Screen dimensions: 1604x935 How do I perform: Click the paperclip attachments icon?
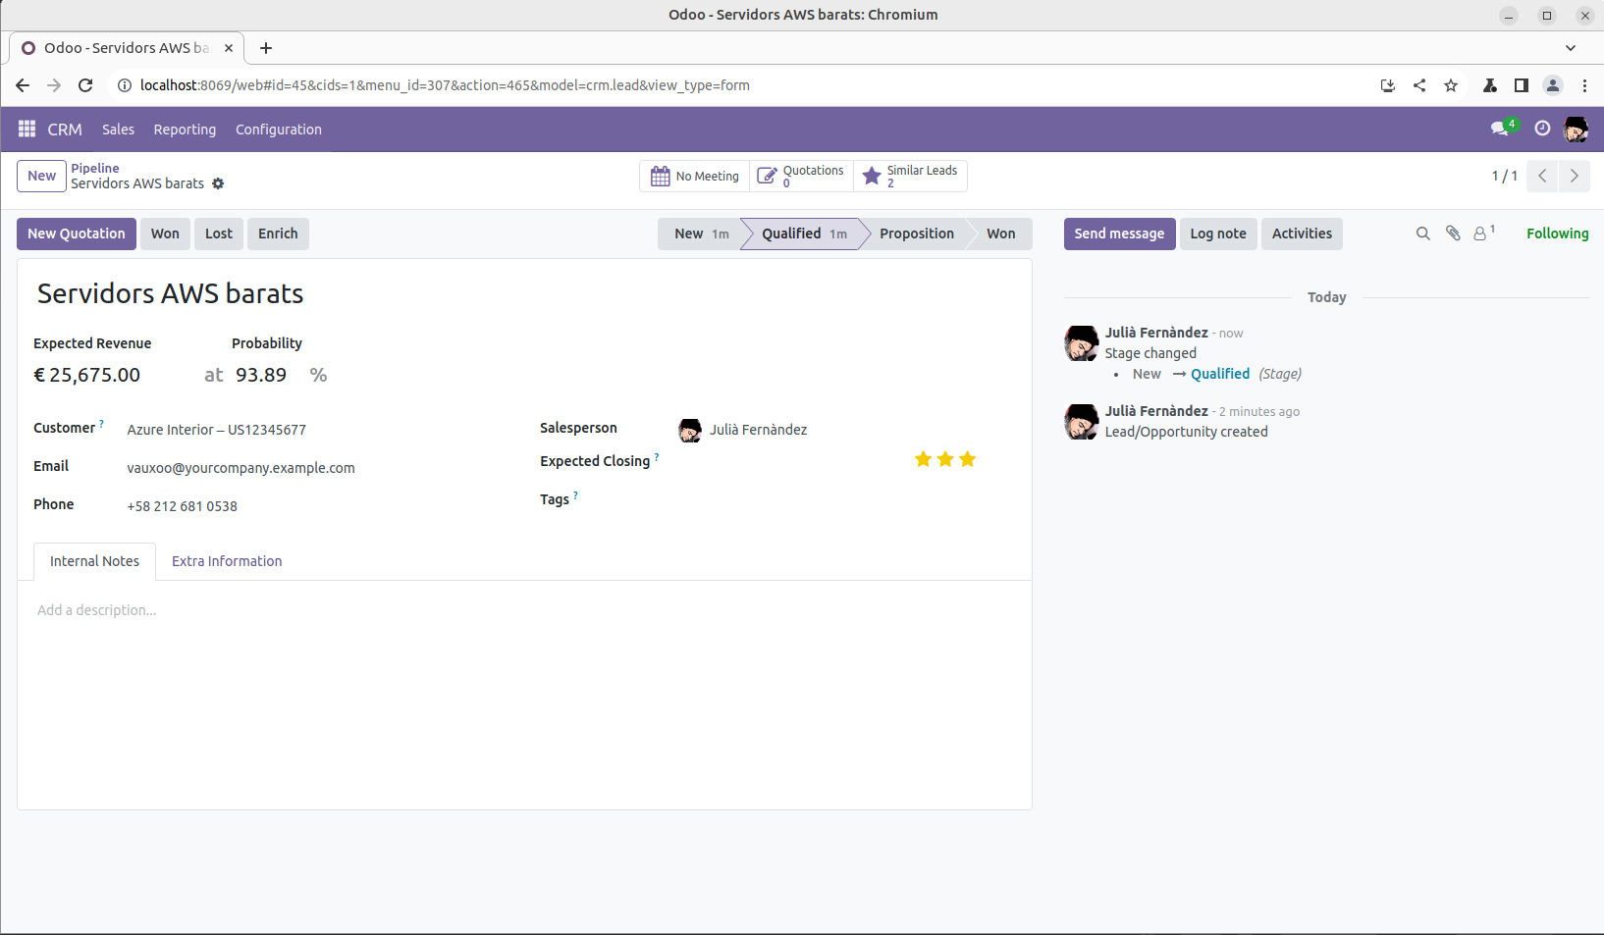pos(1453,234)
